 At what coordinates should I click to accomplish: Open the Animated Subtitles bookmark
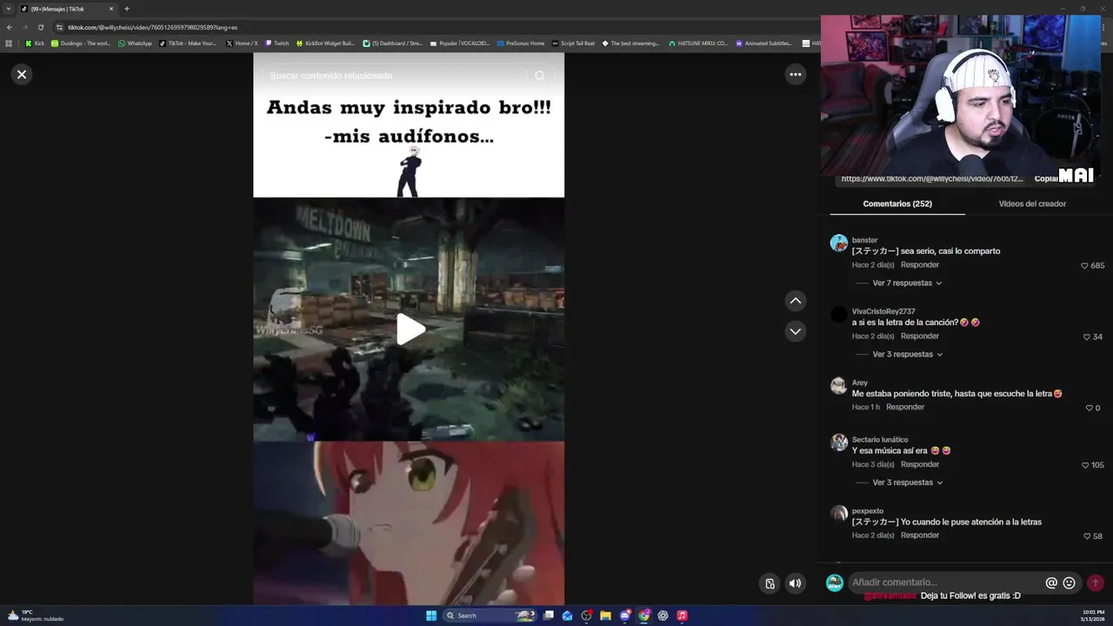click(x=764, y=43)
